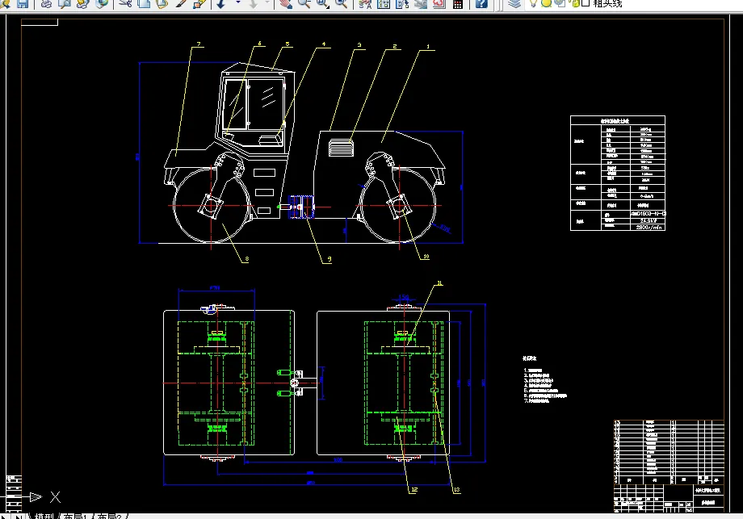Select part balloon number 12 in plan view
This screenshot has height=519, width=743.
(x=414, y=490)
